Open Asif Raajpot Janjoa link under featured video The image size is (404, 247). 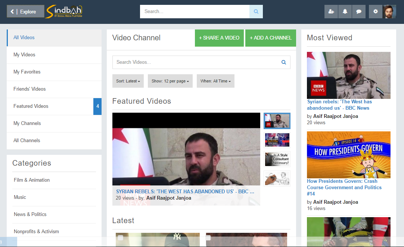coord(169,198)
